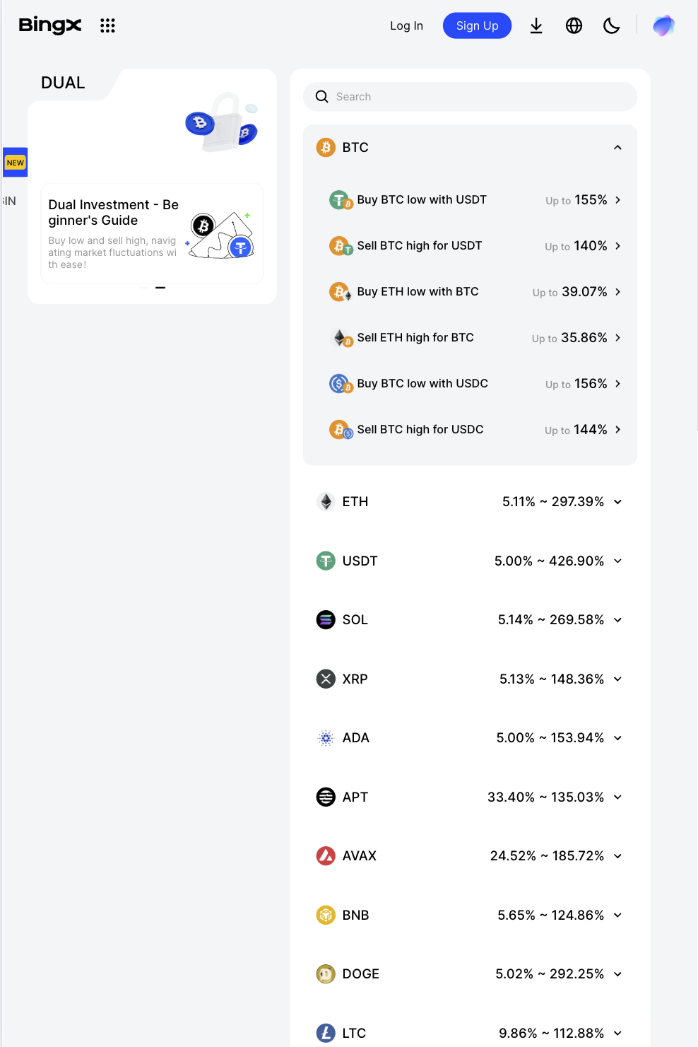
Task: Click the app download icon
Action: click(x=536, y=25)
